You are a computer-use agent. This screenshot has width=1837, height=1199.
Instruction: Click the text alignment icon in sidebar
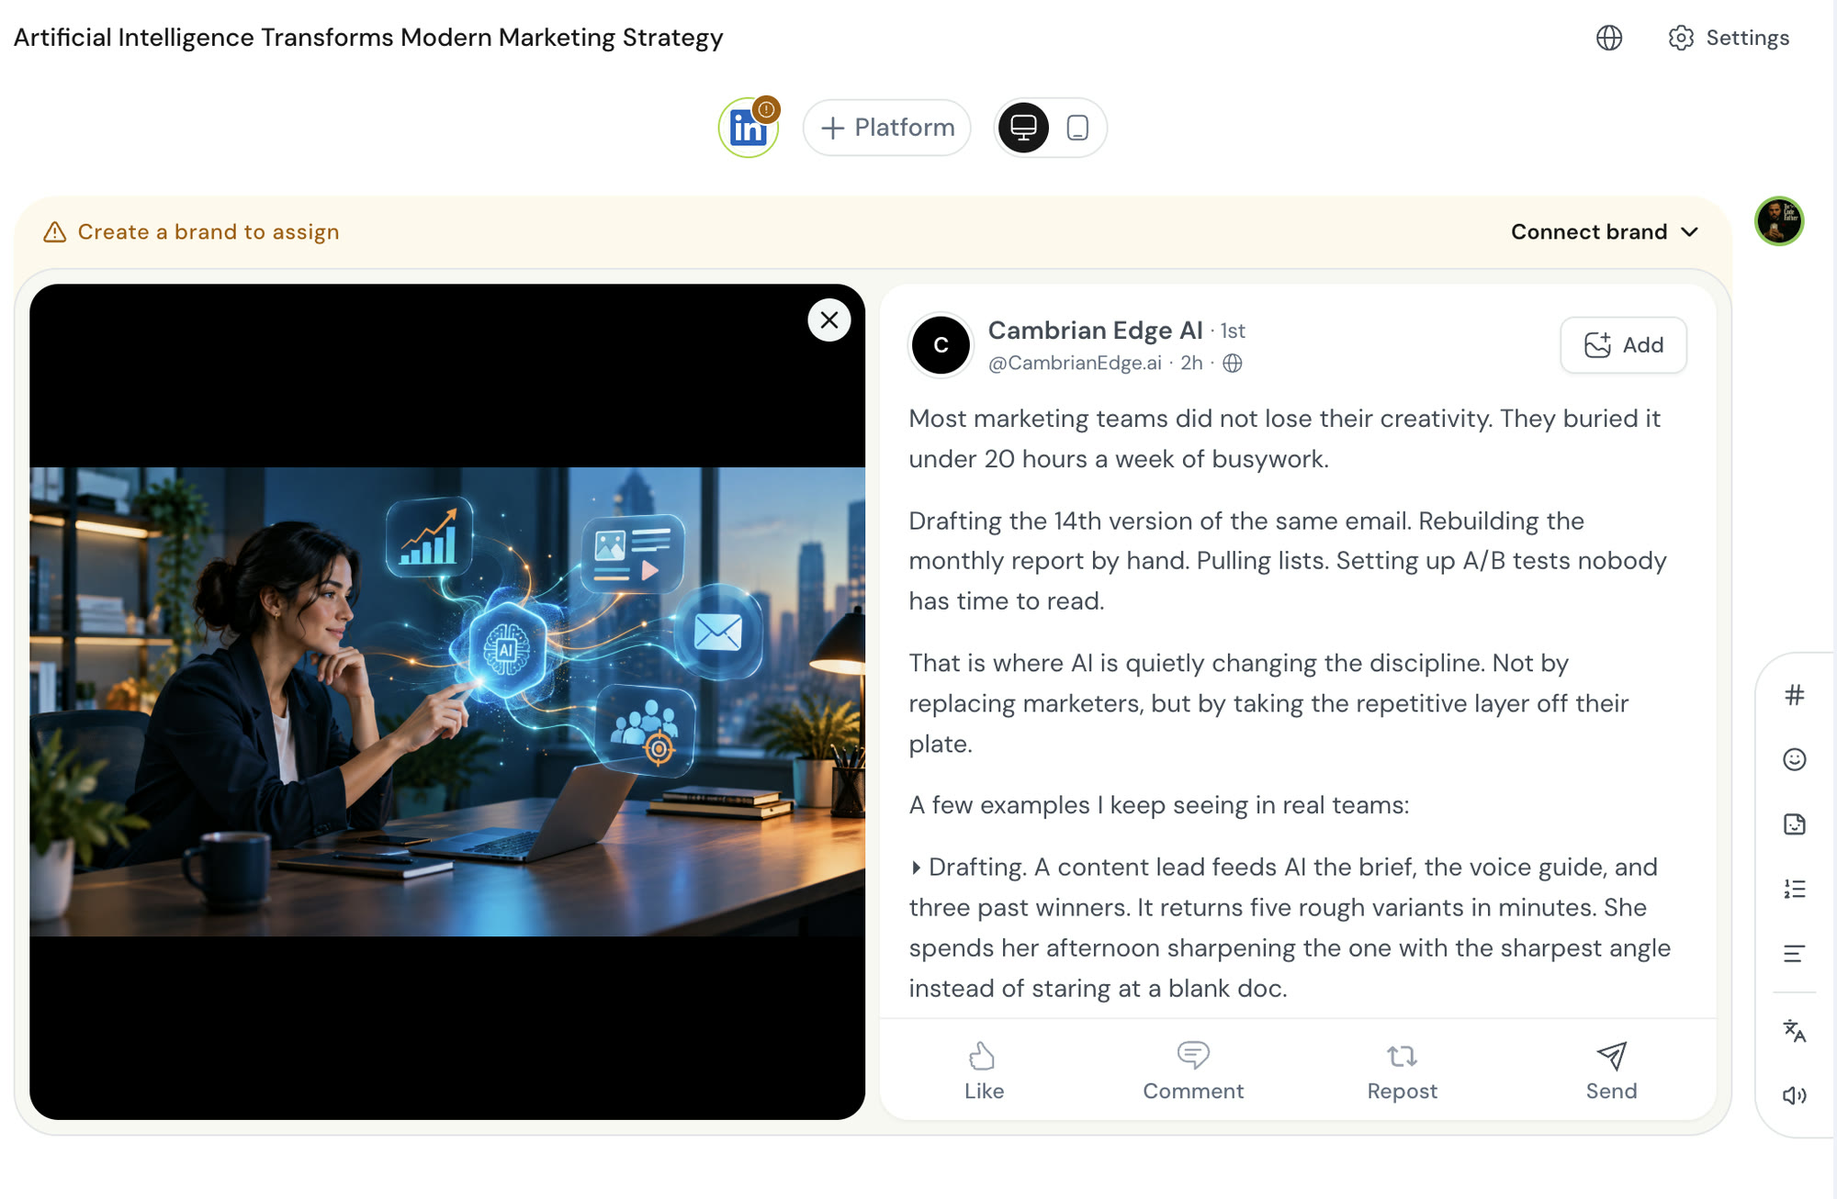(x=1794, y=954)
